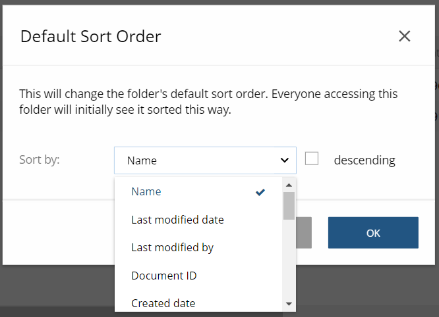This screenshot has width=439, height=317.
Task: Confirm with the OK button
Action: pos(373,233)
